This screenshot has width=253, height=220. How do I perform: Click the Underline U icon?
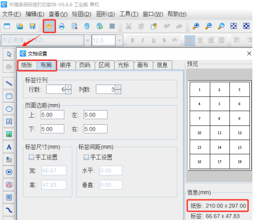[x=154, y=40]
